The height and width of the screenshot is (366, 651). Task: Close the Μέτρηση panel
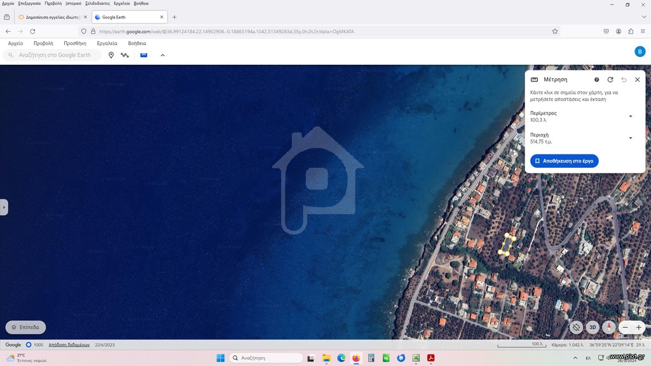637,79
